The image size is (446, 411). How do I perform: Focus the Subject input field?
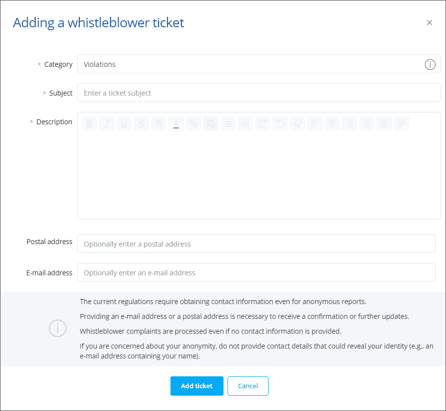pos(259,93)
